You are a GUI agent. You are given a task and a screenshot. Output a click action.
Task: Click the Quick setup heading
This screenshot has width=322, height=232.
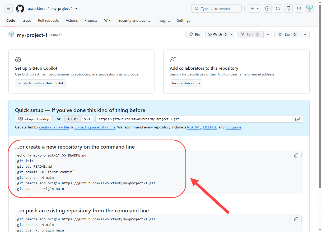point(80,110)
